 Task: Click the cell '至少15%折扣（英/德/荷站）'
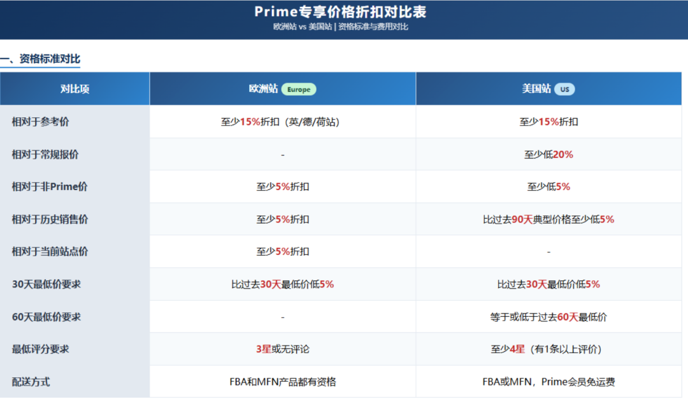283,122
